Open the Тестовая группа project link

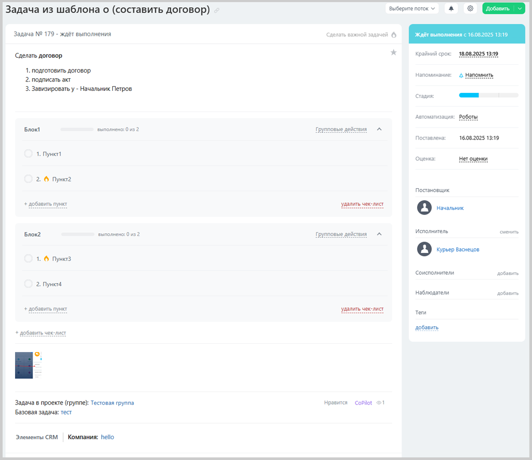pyautogui.click(x=112, y=403)
